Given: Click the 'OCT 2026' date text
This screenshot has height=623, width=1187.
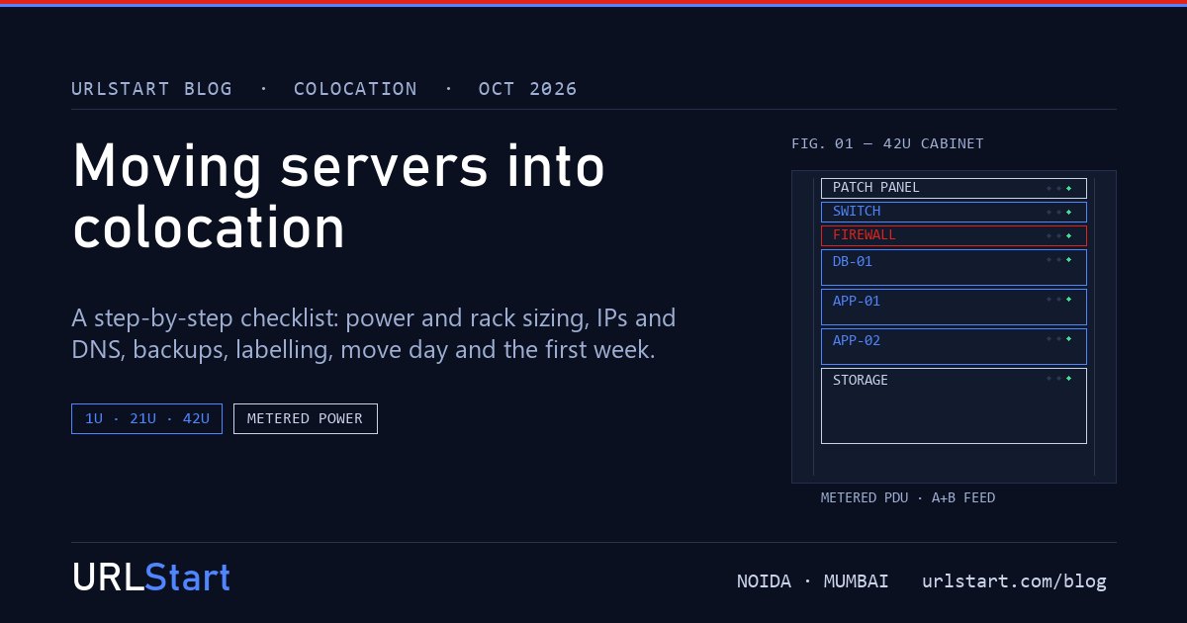Looking at the screenshot, I should (527, 89).
